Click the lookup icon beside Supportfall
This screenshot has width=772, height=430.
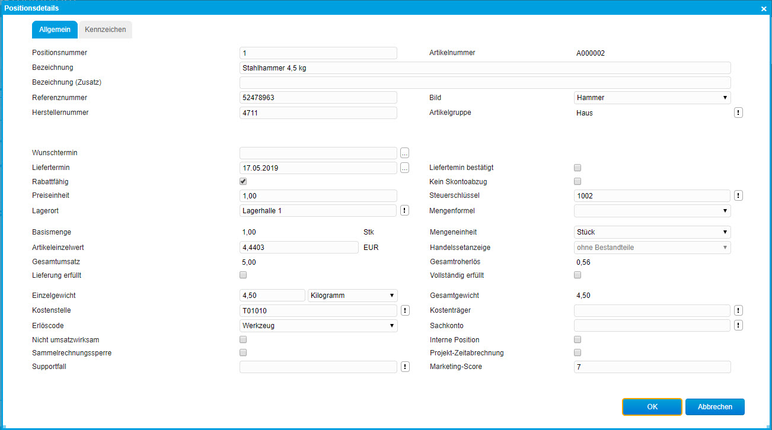[404, 367]
